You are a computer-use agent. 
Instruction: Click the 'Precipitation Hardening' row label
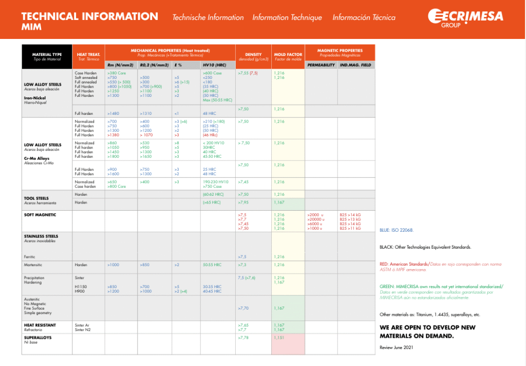pyautogui.click(x=34, y=280)
